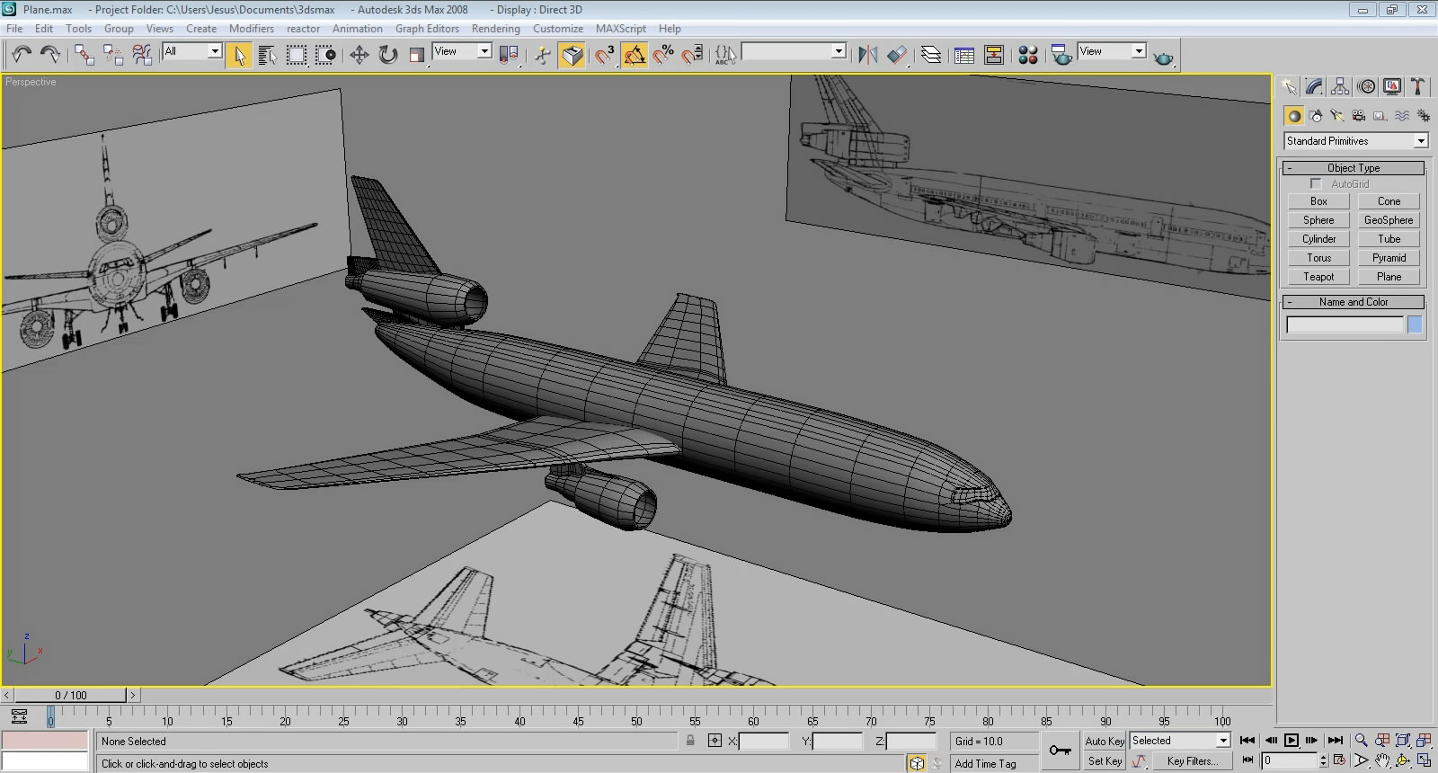Click the Mirror tool icon
This screenshot has width=1438, height=773.
[x=867, y=56]
